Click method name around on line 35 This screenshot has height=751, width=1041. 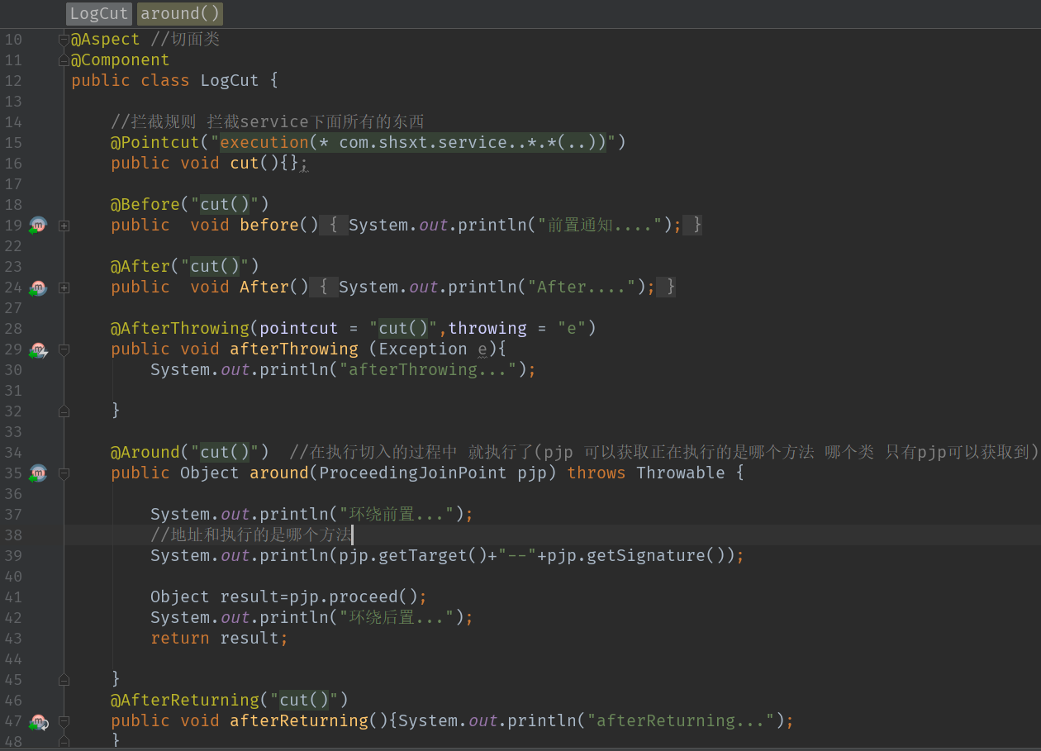tap(279, 473)
